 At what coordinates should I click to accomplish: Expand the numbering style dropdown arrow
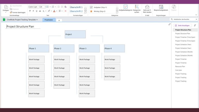pyautogui.click(x=55, y=7)
